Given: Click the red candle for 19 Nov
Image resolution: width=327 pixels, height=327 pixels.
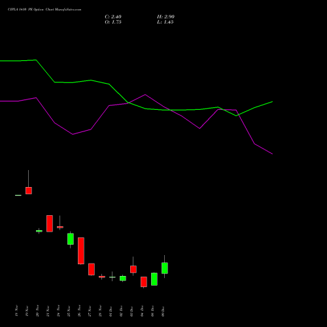Looking at the screenshot, I should click(29, 190).
